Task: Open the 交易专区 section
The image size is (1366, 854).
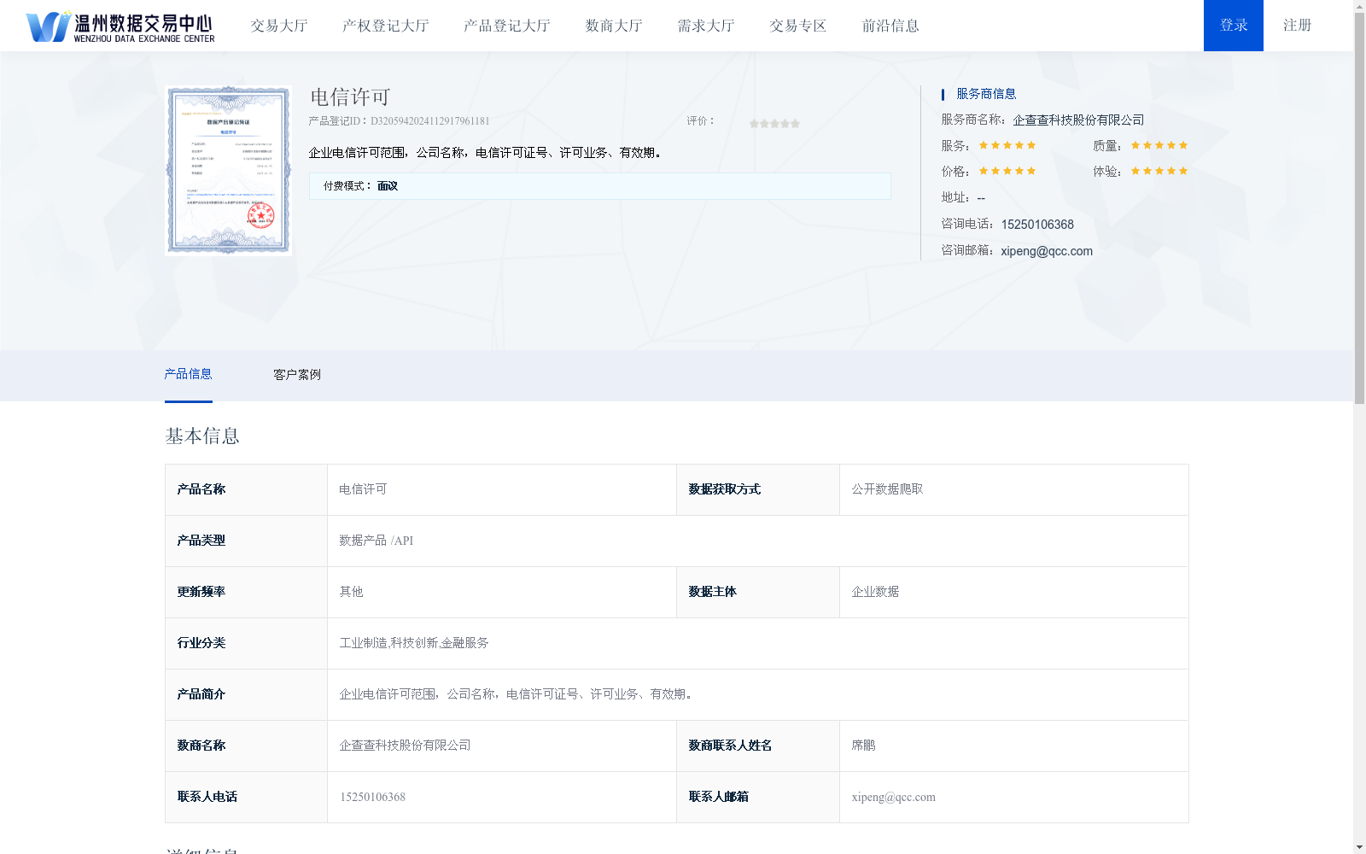Action: pos(798,26)
